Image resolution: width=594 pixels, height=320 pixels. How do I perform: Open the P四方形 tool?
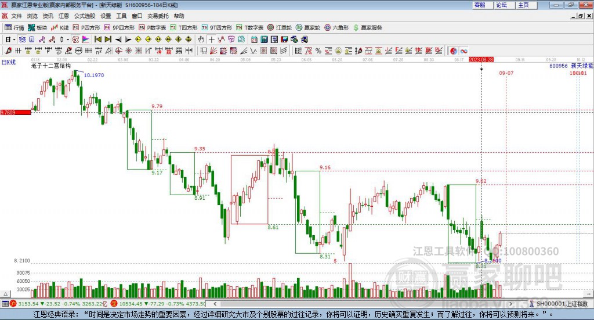click(86, 28)
